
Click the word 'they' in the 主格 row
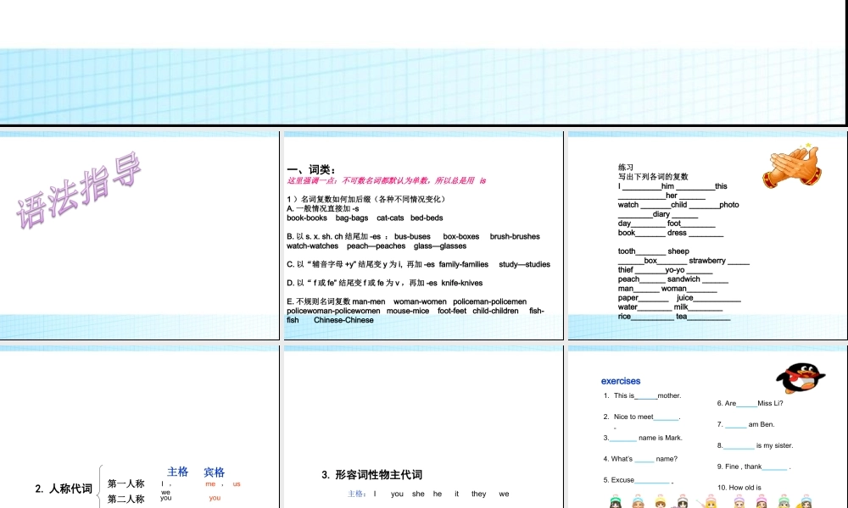[x=478, y=494]
